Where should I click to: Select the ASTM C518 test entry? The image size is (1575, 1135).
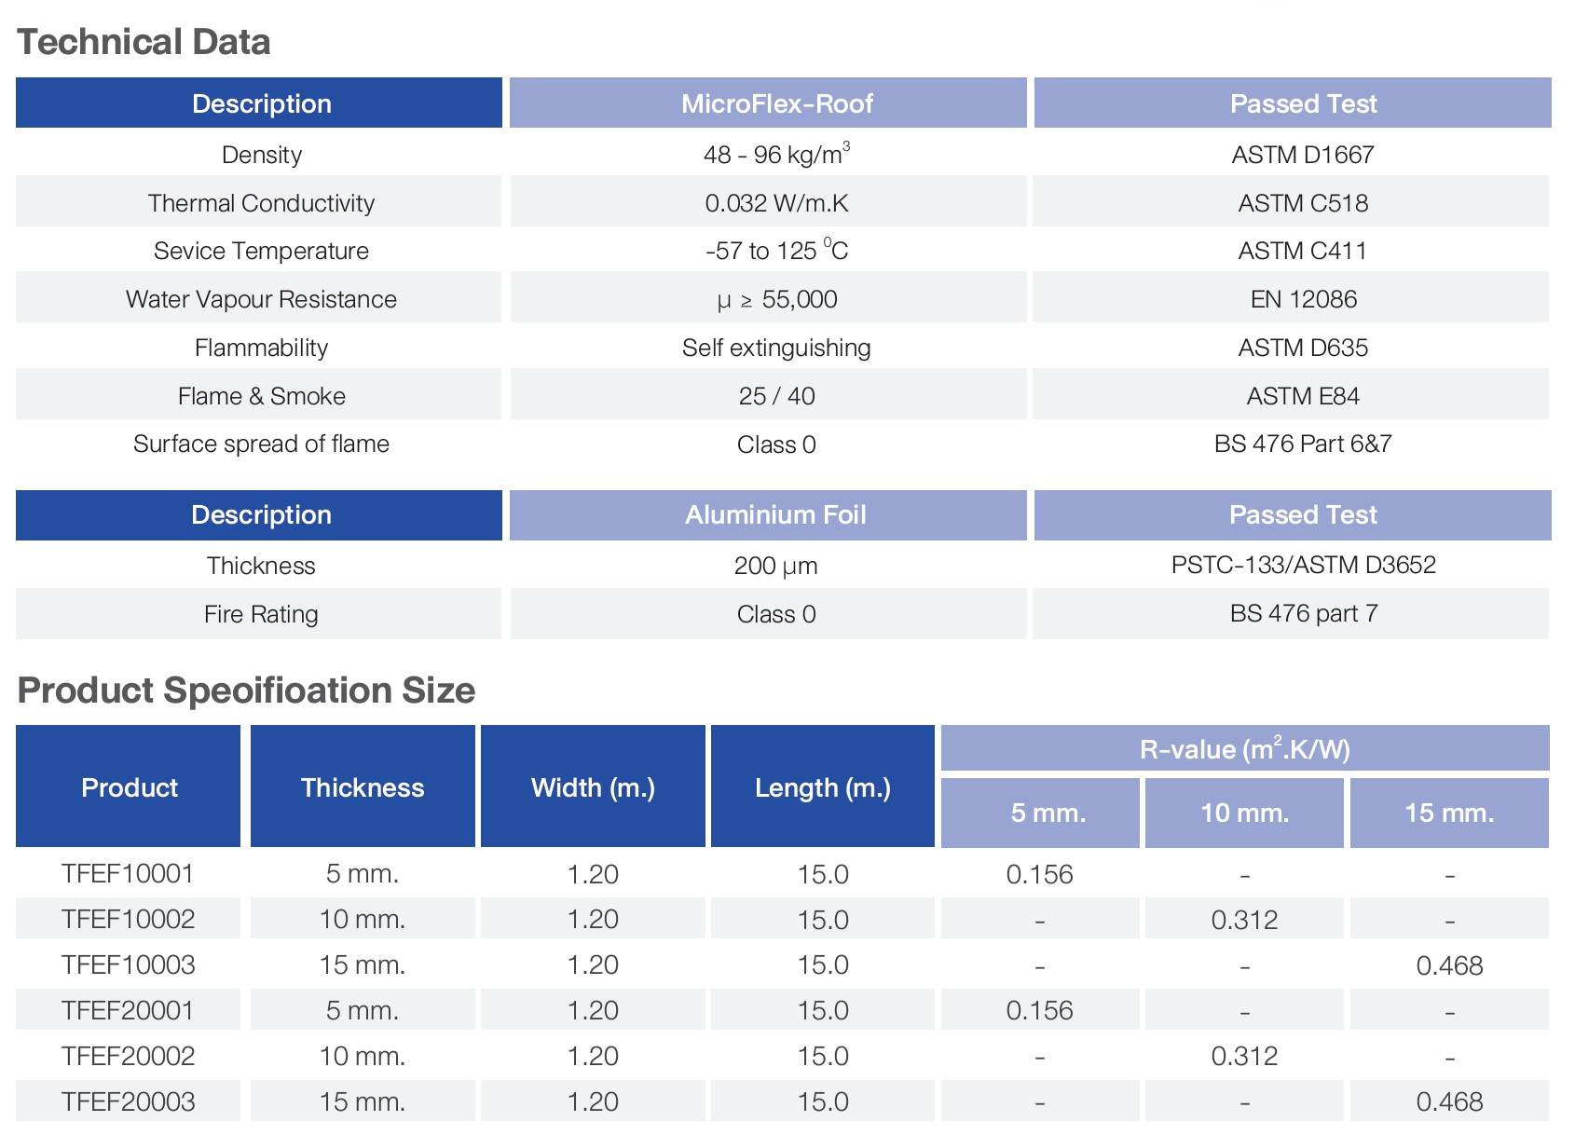click(1302, 202)
